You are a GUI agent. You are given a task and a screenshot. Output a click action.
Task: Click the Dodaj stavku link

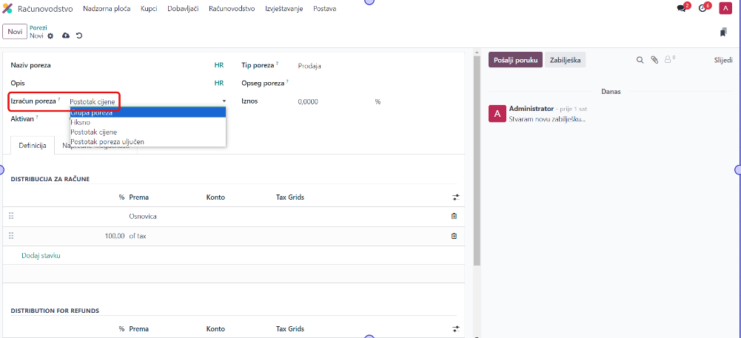(41, 255)
